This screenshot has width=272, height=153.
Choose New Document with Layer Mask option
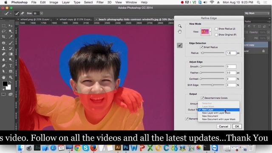tap(218, 119)
